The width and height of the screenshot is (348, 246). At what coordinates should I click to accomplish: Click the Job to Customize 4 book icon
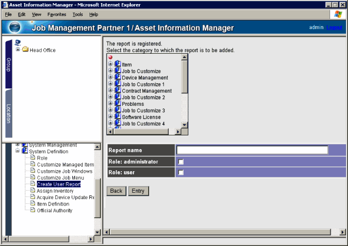pos(118,123)
